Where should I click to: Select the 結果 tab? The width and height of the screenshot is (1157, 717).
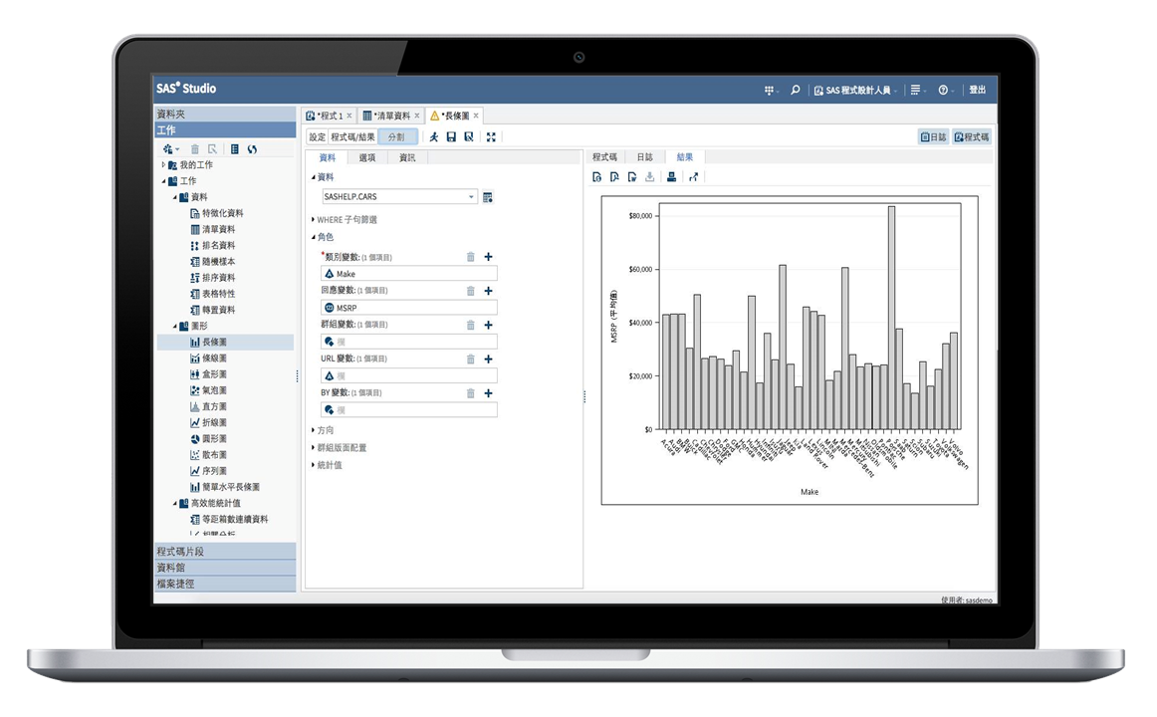pos(685,157)
